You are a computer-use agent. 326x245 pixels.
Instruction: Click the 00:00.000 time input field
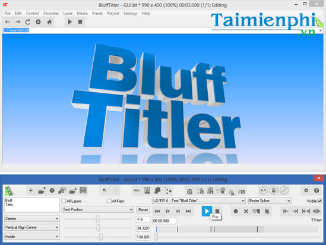coord(164,221)
